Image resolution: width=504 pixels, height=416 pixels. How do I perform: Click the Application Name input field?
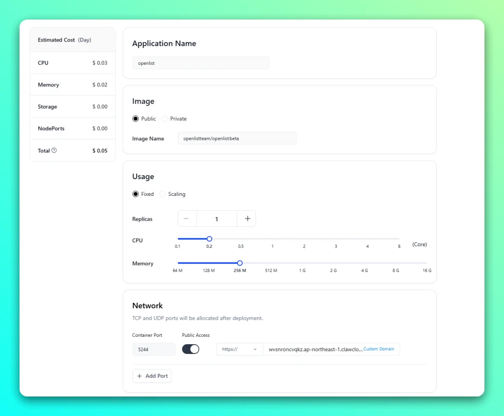[201, 63]
